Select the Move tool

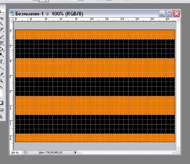[2, 19]
